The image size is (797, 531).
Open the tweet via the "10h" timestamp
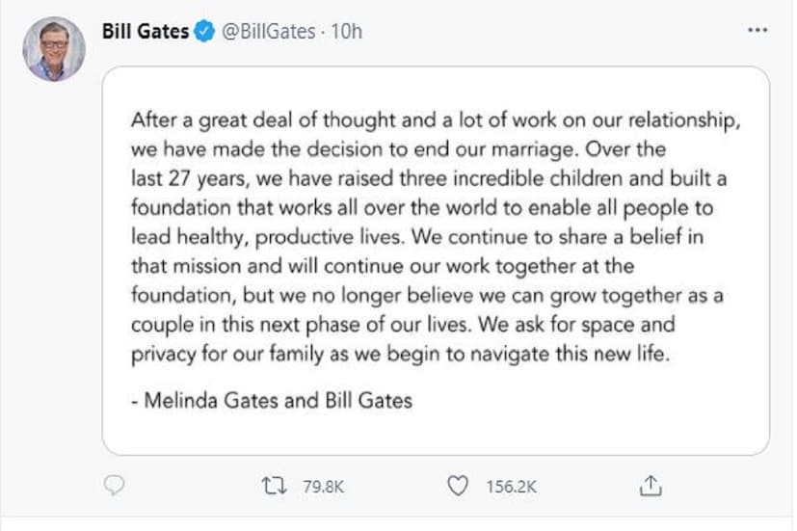(x=347, y=32)
